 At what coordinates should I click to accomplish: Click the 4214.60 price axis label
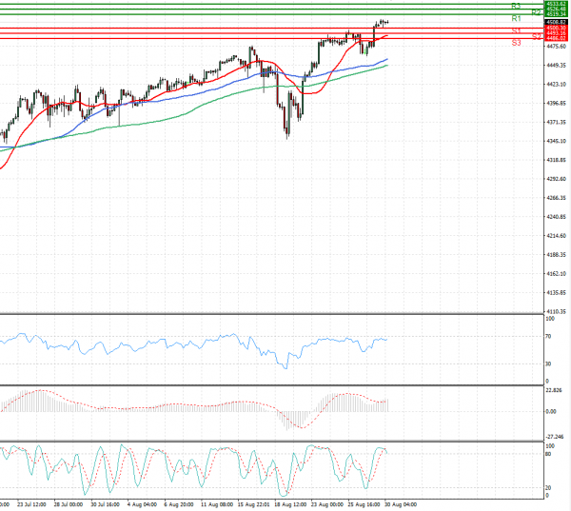click(x=556, y=236)
